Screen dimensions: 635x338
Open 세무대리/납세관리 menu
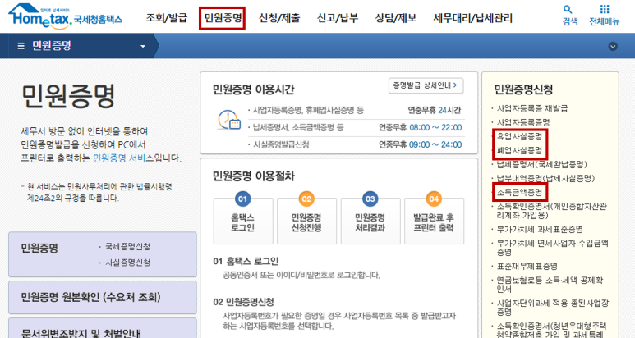(x=472, y=18)
